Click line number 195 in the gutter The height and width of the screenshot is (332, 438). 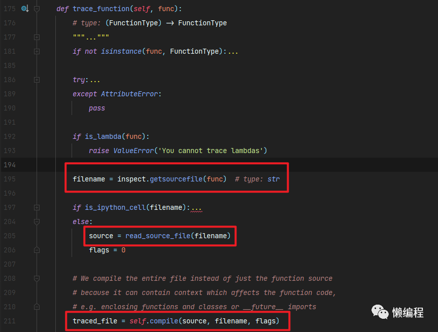pos(10,179)
